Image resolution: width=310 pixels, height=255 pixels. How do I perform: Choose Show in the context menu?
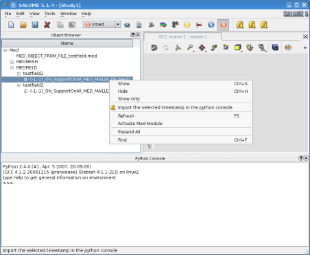[x=181, y=84]
